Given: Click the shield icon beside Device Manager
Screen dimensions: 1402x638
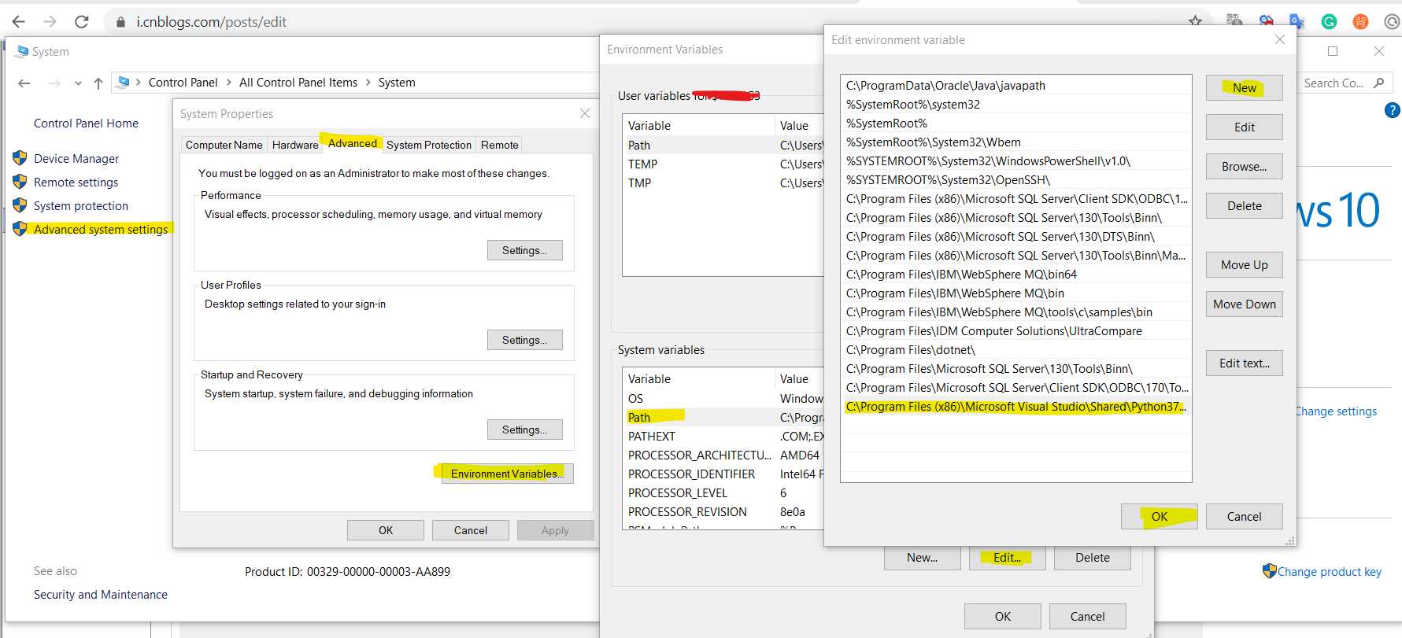Looking at the screenshot, I should pos(20,158).
